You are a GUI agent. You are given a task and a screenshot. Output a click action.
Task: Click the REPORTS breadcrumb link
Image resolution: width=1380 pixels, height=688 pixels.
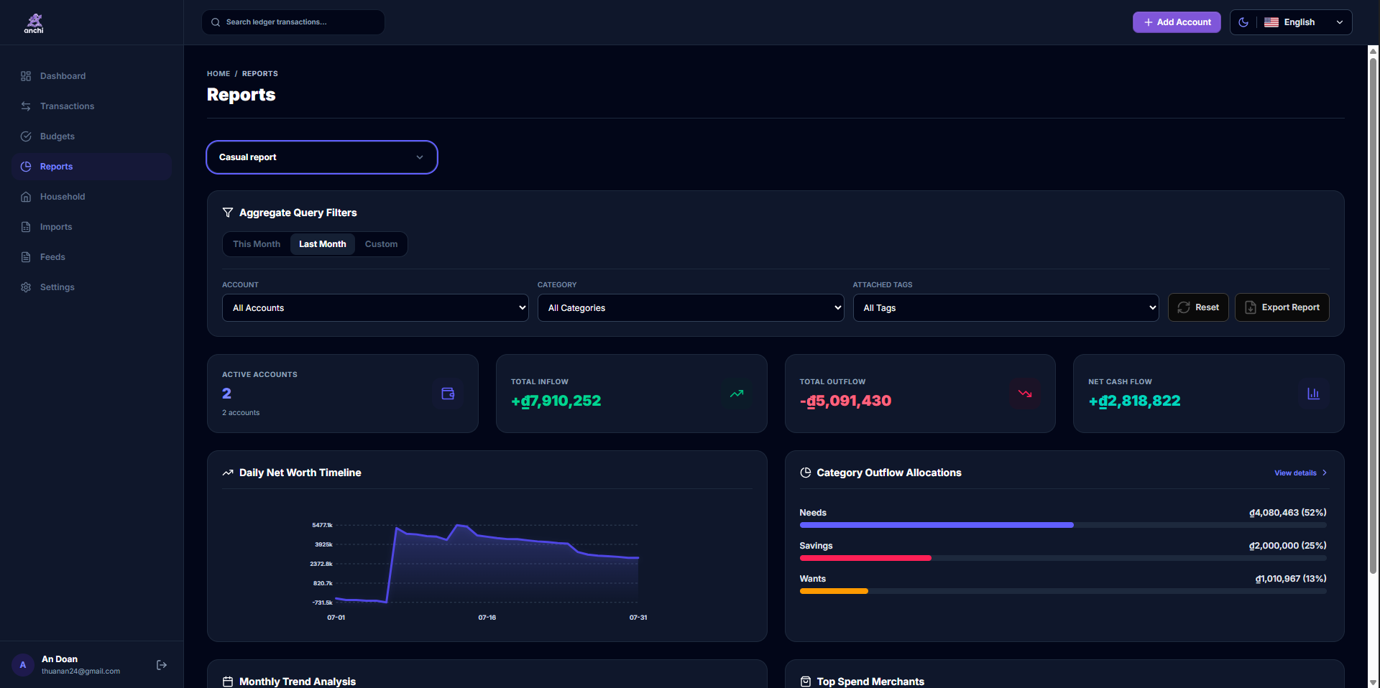pos(260,73)
